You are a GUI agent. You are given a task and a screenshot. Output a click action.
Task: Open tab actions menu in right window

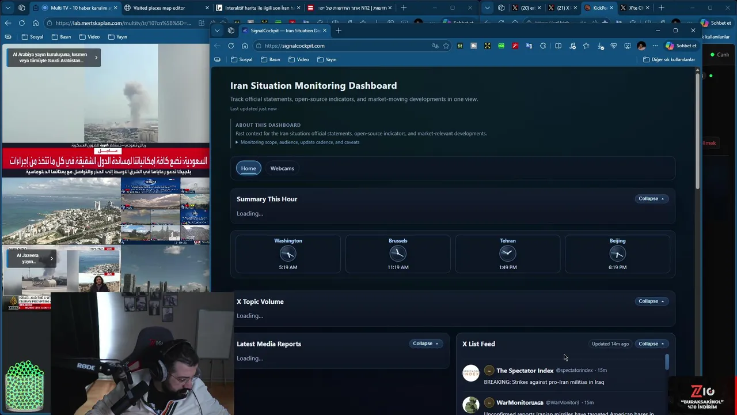tap(487, 7)
